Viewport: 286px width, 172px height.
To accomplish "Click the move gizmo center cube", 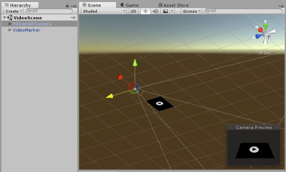I will 134,88.
